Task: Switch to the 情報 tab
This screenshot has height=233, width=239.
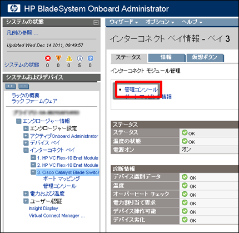Action: 166,57
